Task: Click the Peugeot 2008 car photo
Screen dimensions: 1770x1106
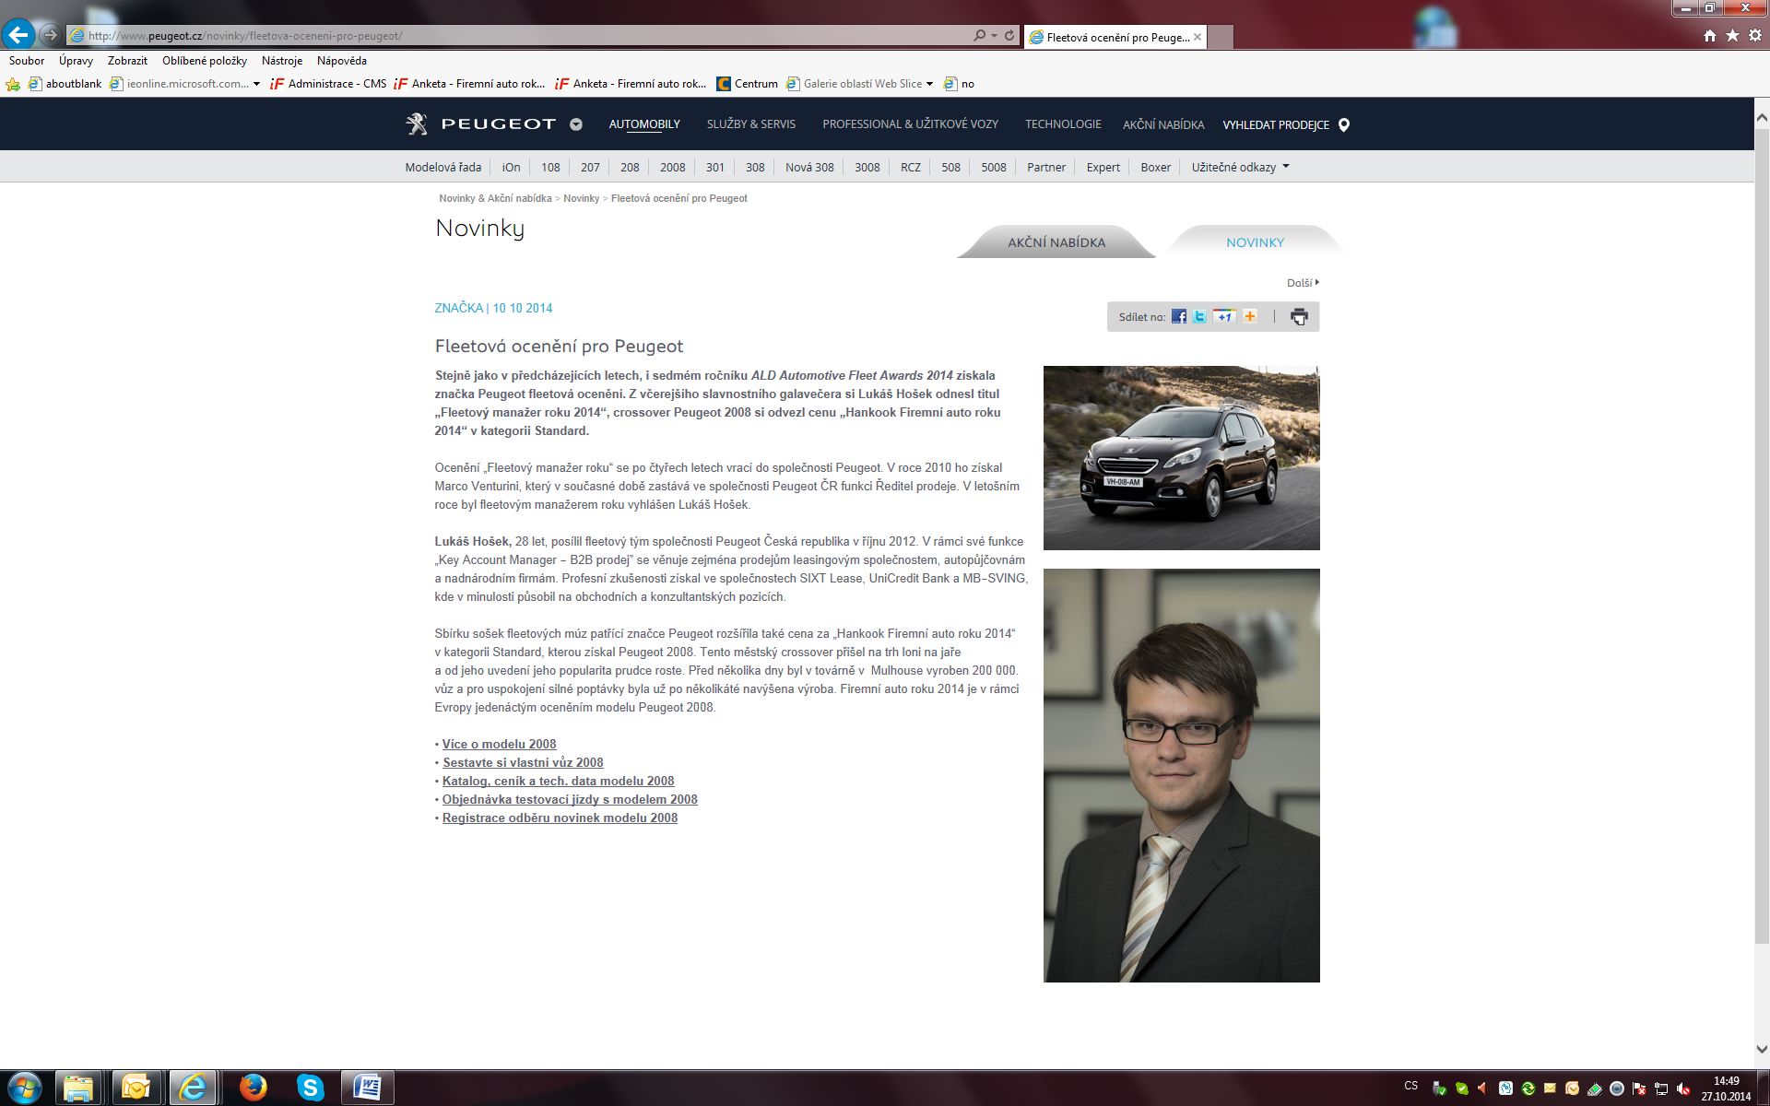Action: click(x=1181, y=458)
